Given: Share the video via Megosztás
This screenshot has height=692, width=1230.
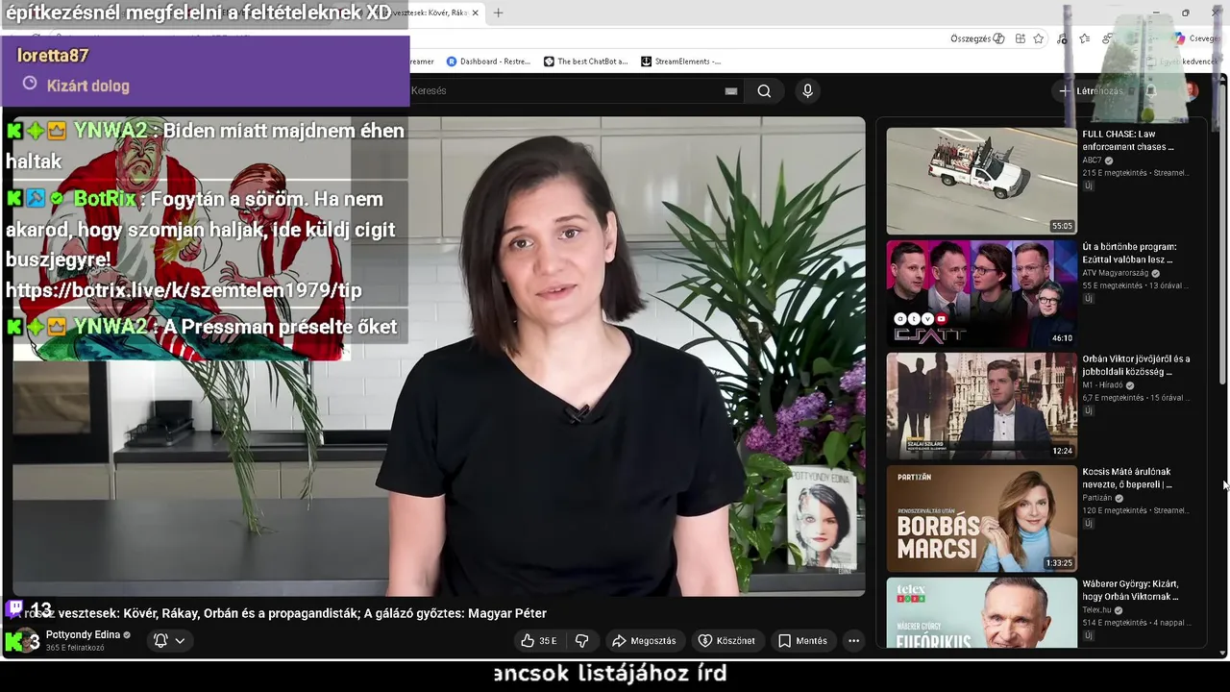Looking at the screenshot, I should click(644, 640).
